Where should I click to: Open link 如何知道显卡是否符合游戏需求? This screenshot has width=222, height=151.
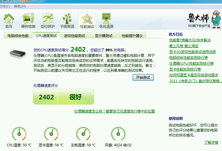(x=194, y=75)
